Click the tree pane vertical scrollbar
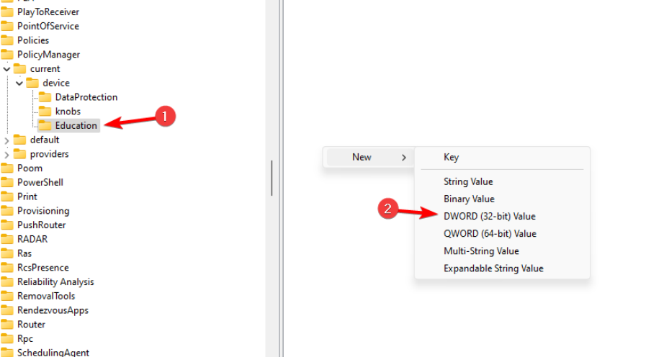The width and height of the screenshot is (646, 357). 272,178
